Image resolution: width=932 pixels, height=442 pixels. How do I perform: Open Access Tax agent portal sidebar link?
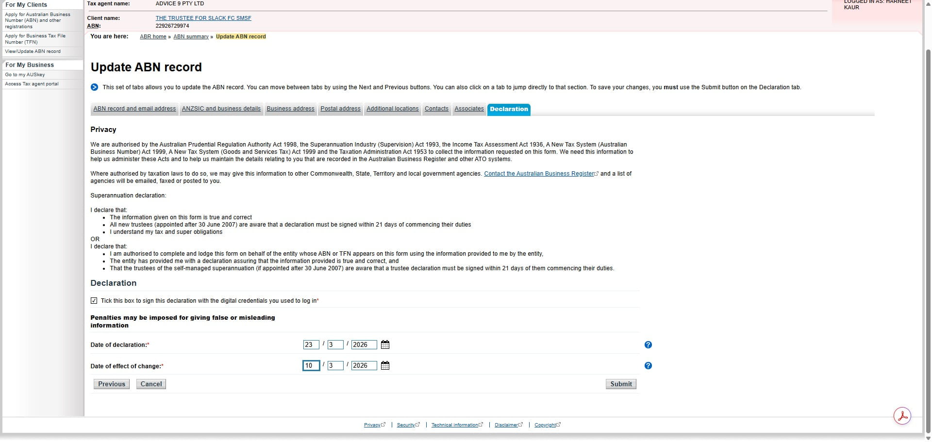click(32, 84)
